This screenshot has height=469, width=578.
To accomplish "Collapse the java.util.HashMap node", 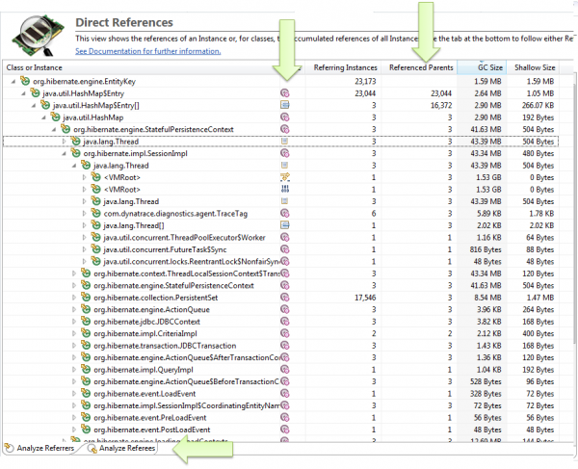I will pos(43,117).
